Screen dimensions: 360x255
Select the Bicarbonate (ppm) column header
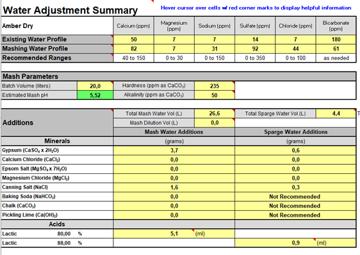click(x=336, y=26)
